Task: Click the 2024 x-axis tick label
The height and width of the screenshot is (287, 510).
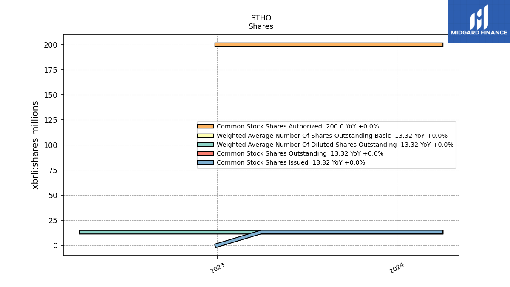Action: coord(397,268)
